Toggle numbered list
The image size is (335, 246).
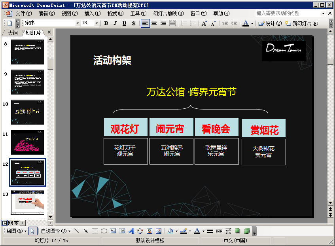point(184,23)
